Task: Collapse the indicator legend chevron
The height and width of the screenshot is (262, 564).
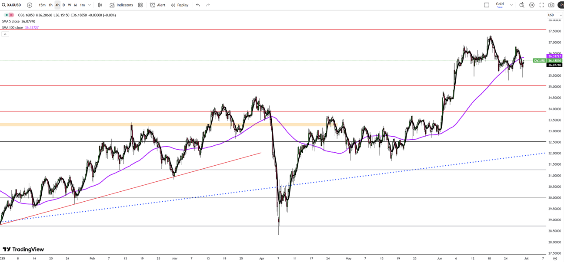Action: click(x=5, y=34)
